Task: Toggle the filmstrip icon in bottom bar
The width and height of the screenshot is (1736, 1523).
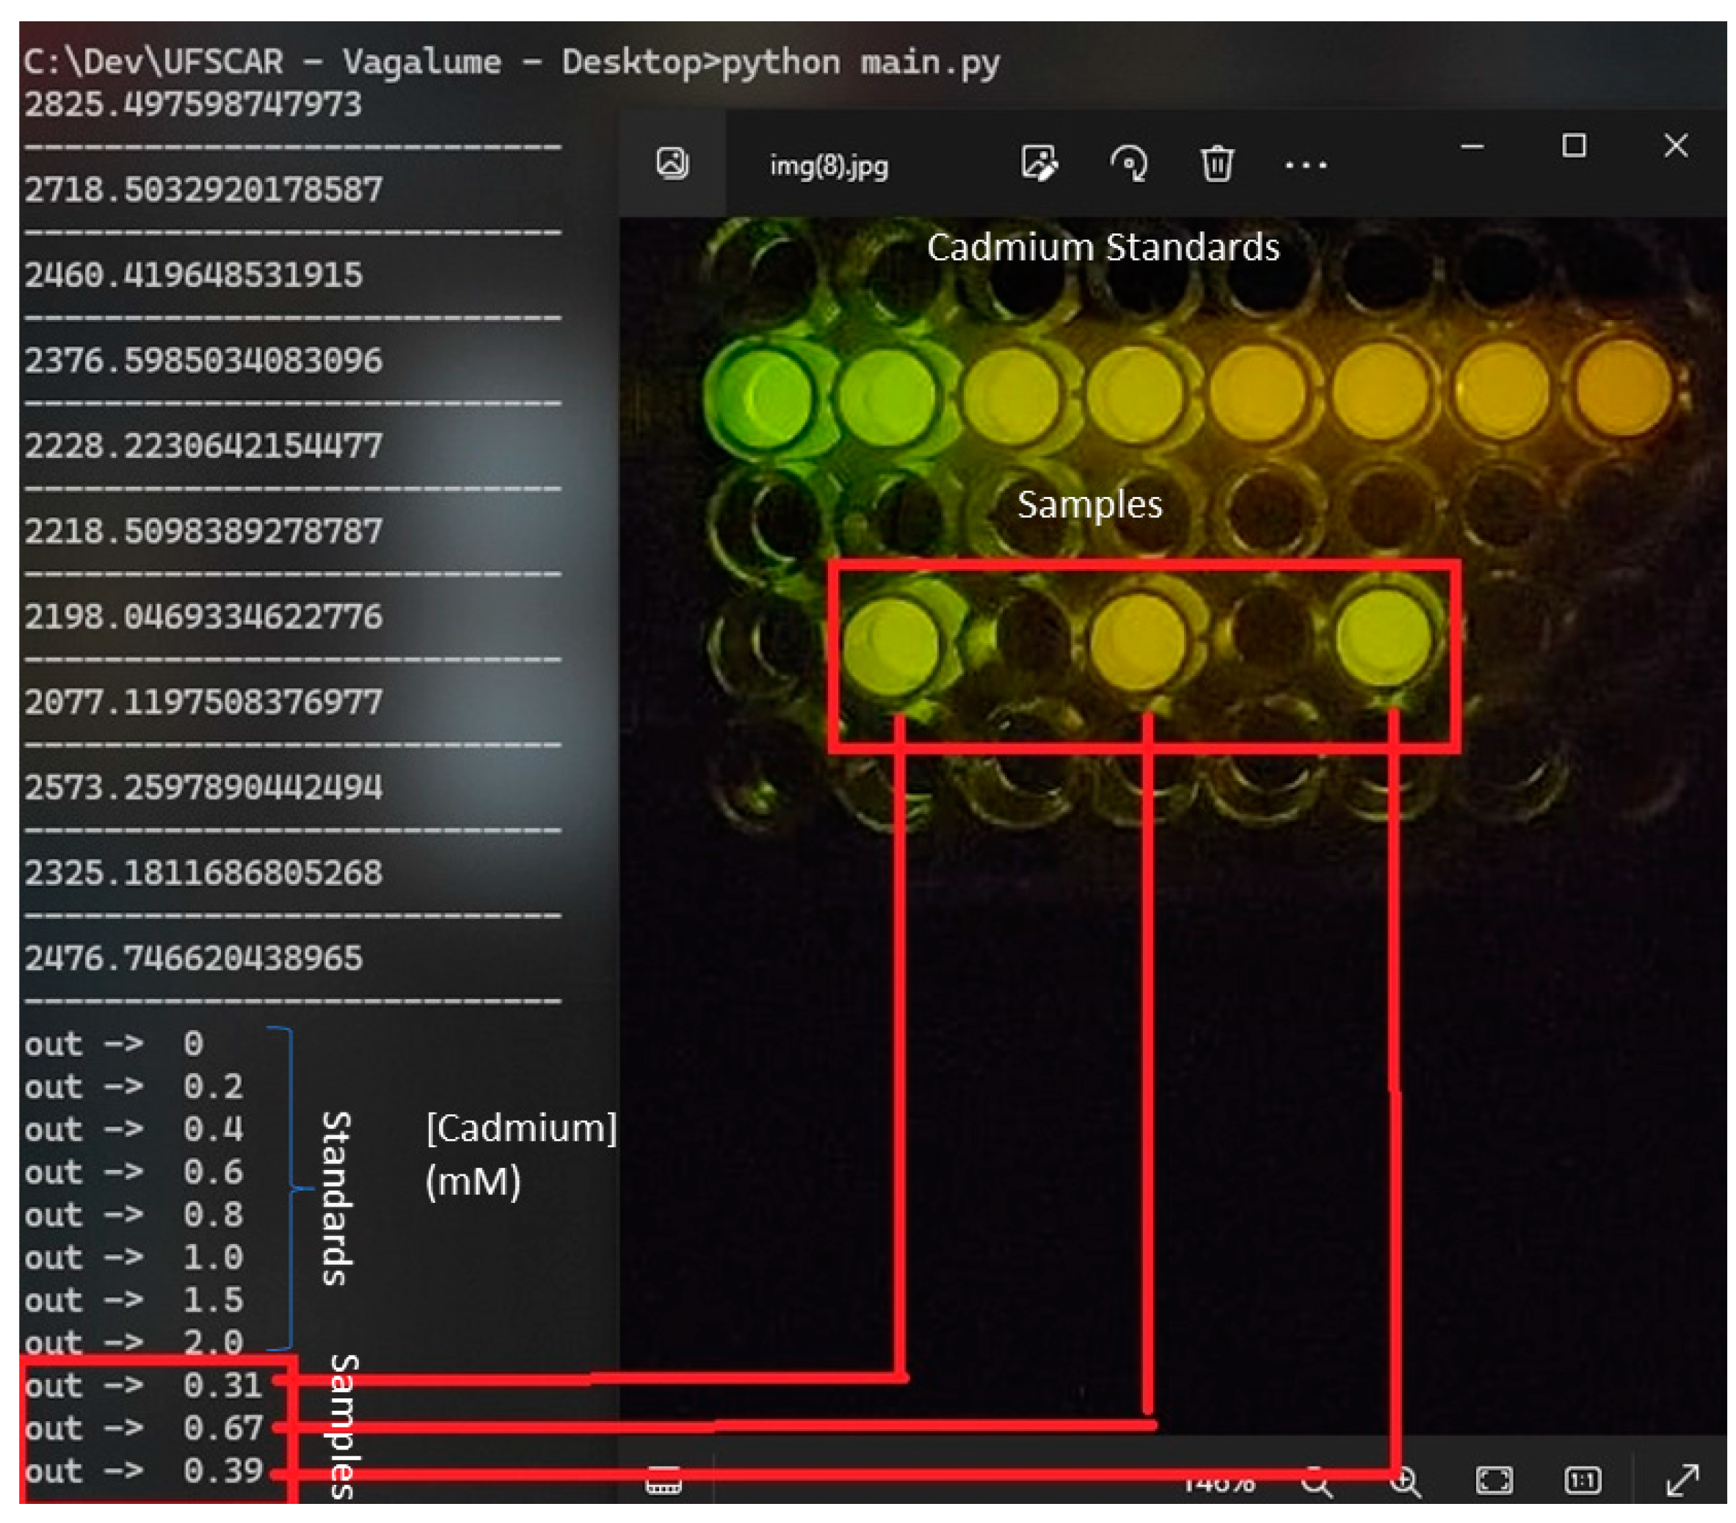Action: click(x=664, y=1482)
